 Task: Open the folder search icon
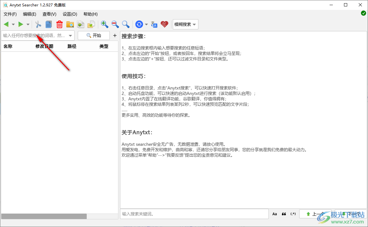[70, 24]
